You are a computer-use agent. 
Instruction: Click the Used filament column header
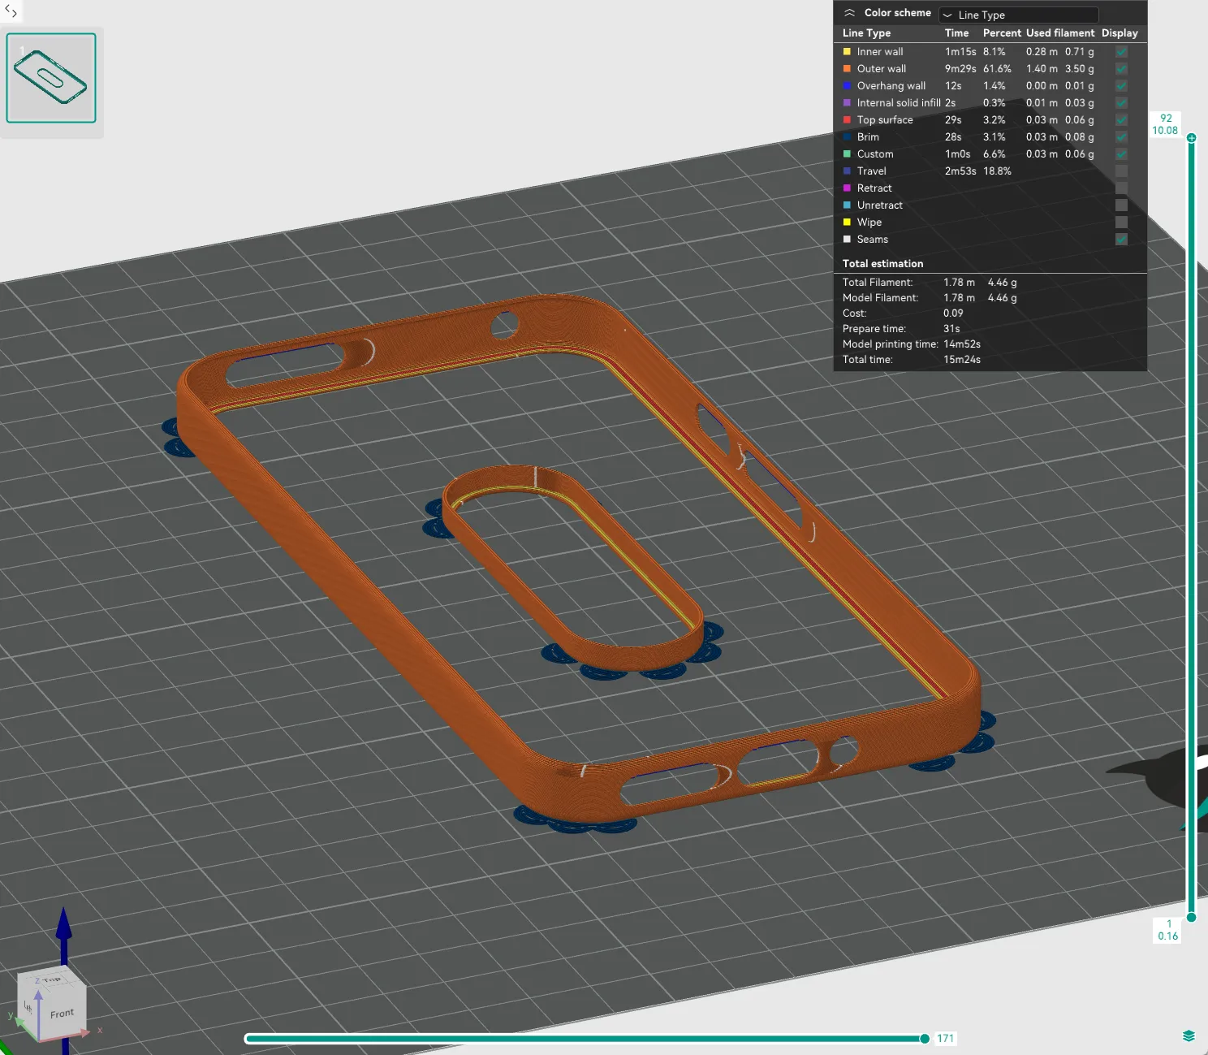(1059, 33)
